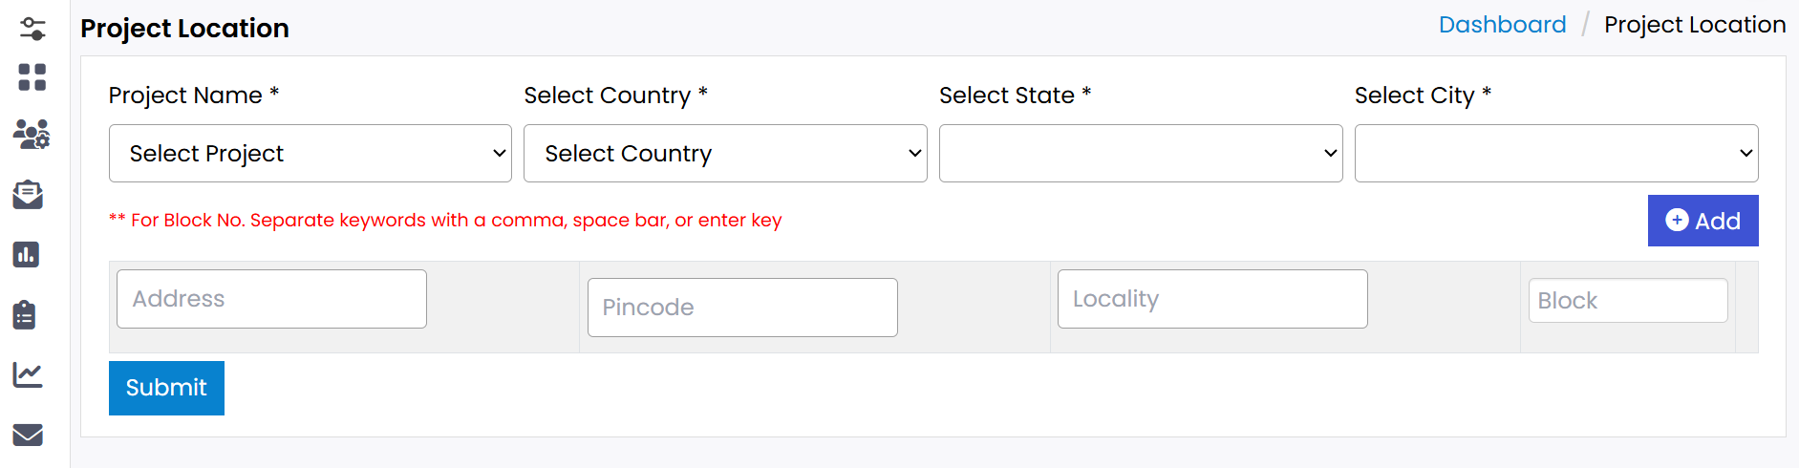Open the line chart analytics icon

(x=28, y=374)
